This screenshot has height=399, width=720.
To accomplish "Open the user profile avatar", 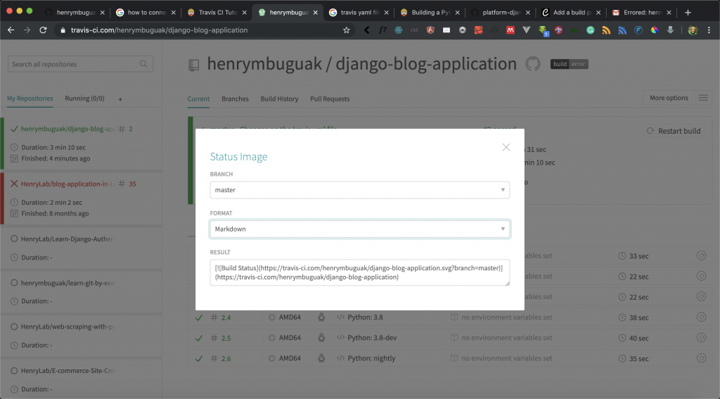I will [693, 30].
